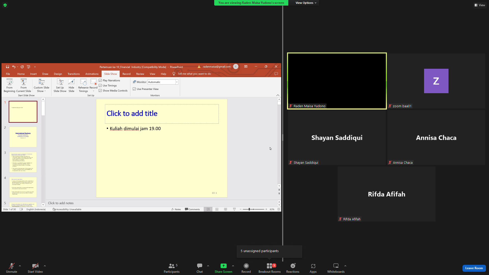
Task: Click zoom in plus button
Action: [x=266, y=209]
